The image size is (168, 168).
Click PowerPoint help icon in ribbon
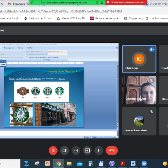(x=117, y=48)
